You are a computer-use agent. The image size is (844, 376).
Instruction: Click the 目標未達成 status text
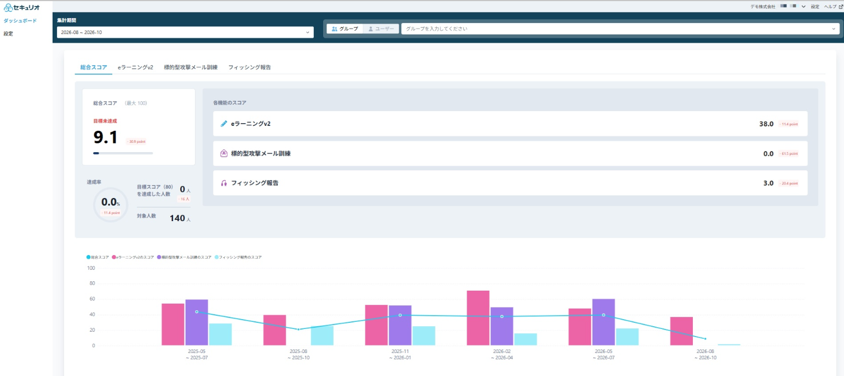point(105,120)
